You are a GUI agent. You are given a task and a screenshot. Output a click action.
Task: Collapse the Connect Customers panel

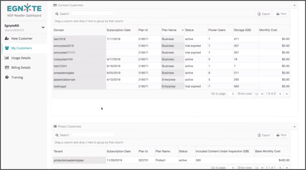coord(294,5)
